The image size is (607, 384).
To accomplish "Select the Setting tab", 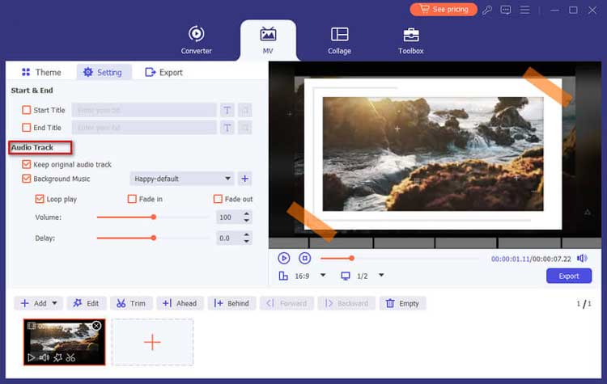I will tap(103, 72).
